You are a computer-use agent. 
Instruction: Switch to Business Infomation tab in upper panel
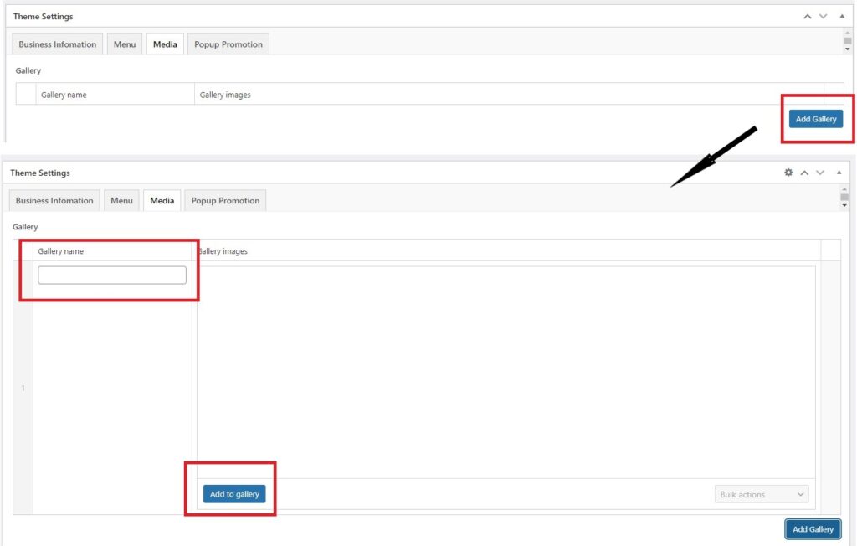pos(58,44)
